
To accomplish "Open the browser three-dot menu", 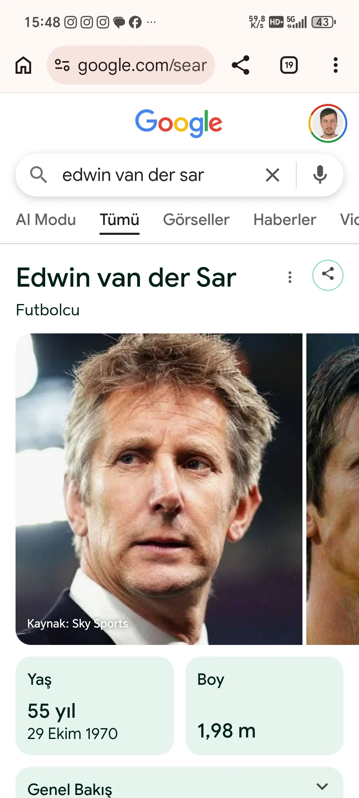I will click(335, 65).
